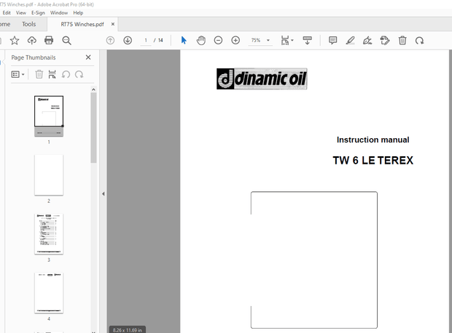Go to next page arrow
Screen dimensions: 452x333
point(128,40)
